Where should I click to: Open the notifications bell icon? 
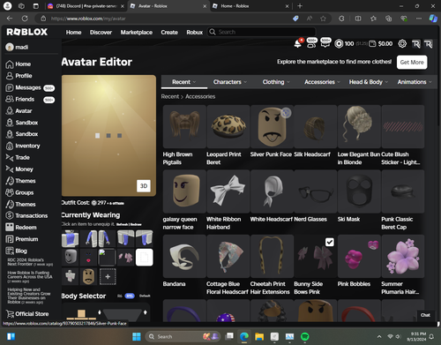(x=298, y=44)
